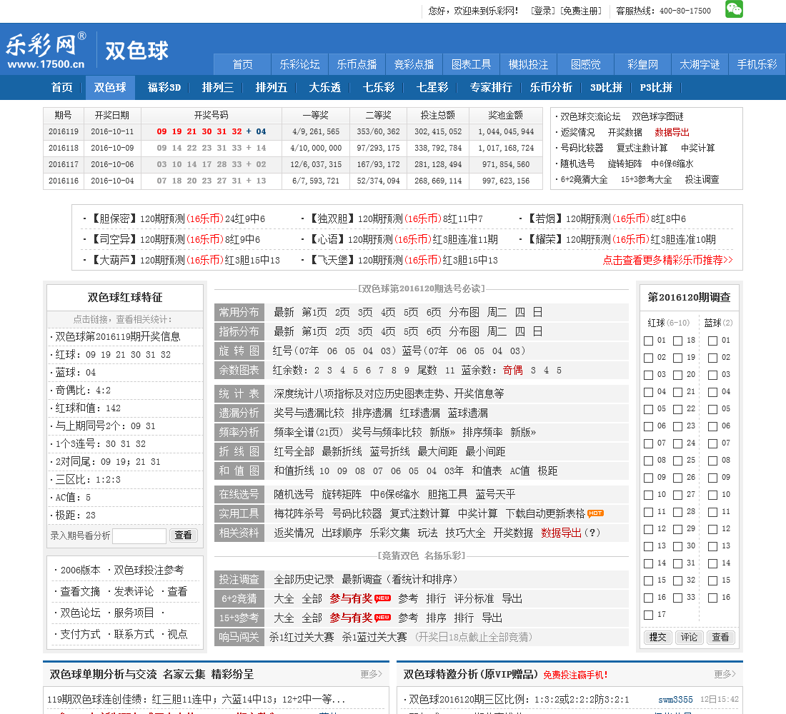Submit survey with 提交 button
786x714 pixels.
pos(657,637)
